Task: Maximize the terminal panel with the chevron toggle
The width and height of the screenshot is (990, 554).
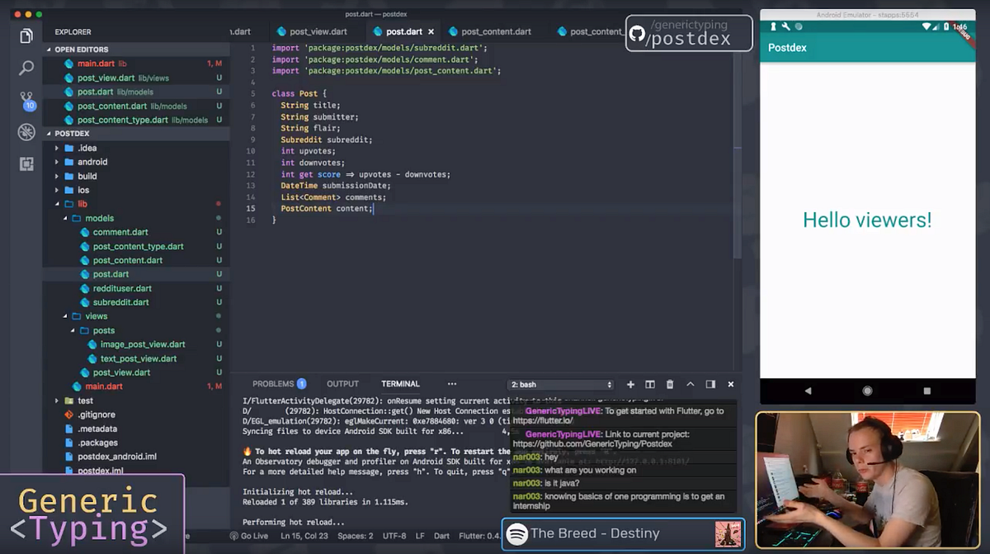Action: [x=691, y=384]
